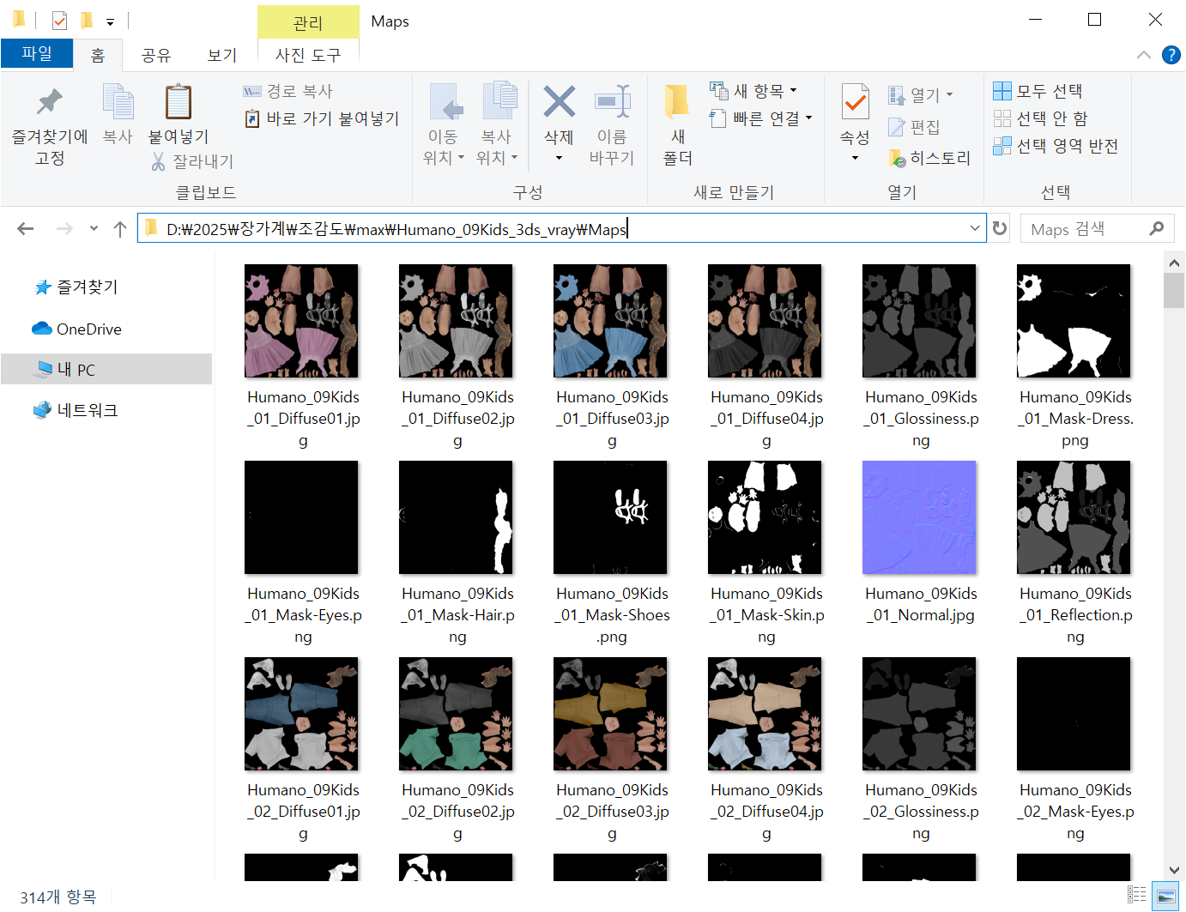The height and width of the screenshot is (912, 1186).
Task: Click Manage (관리) contextual tab
Action: (308, 22)
